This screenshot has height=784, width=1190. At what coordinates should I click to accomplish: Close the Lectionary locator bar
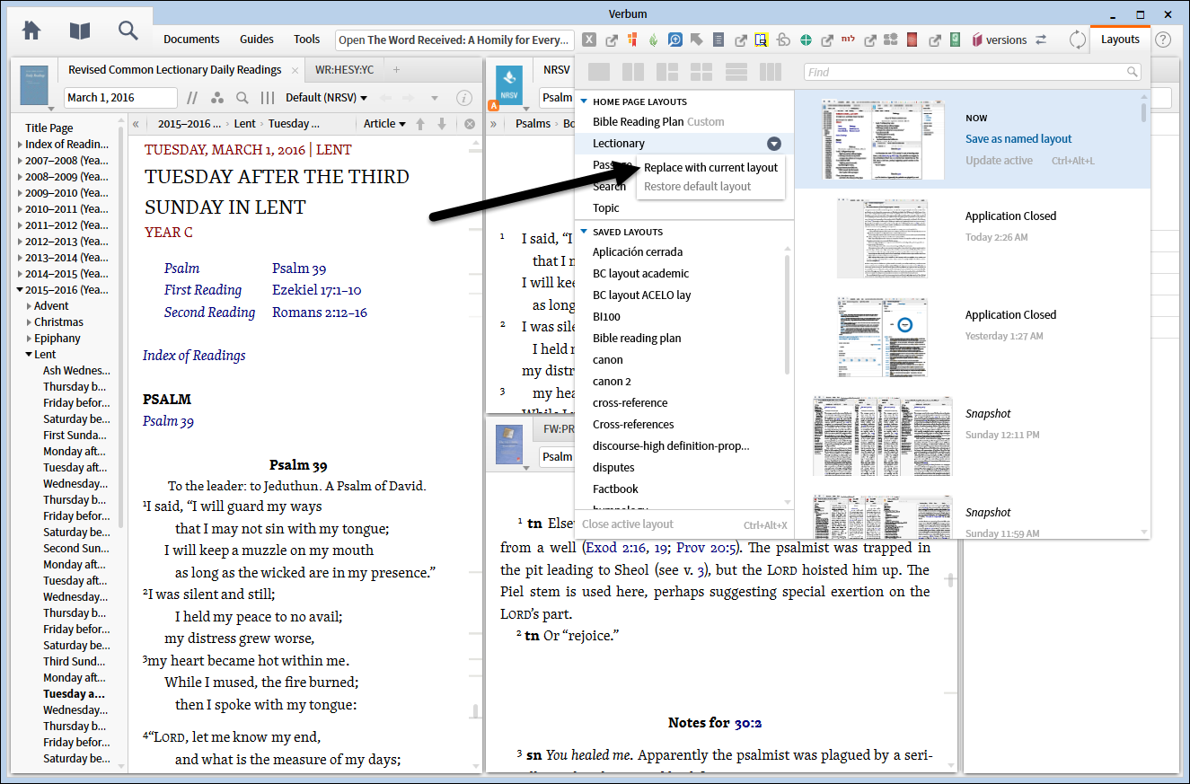click(470, 124)
